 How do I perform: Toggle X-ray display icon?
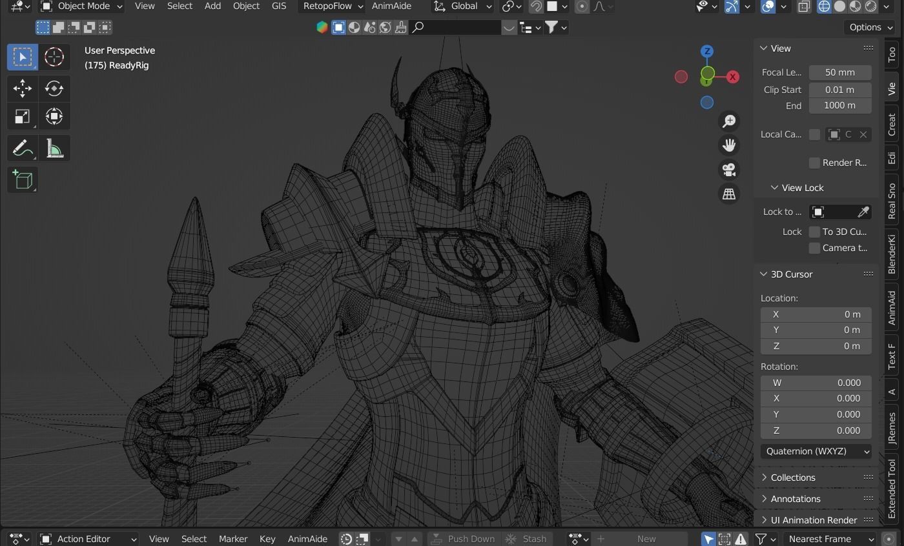804,6
